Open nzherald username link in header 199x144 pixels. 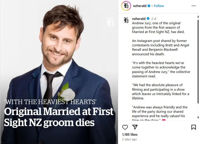140,6
